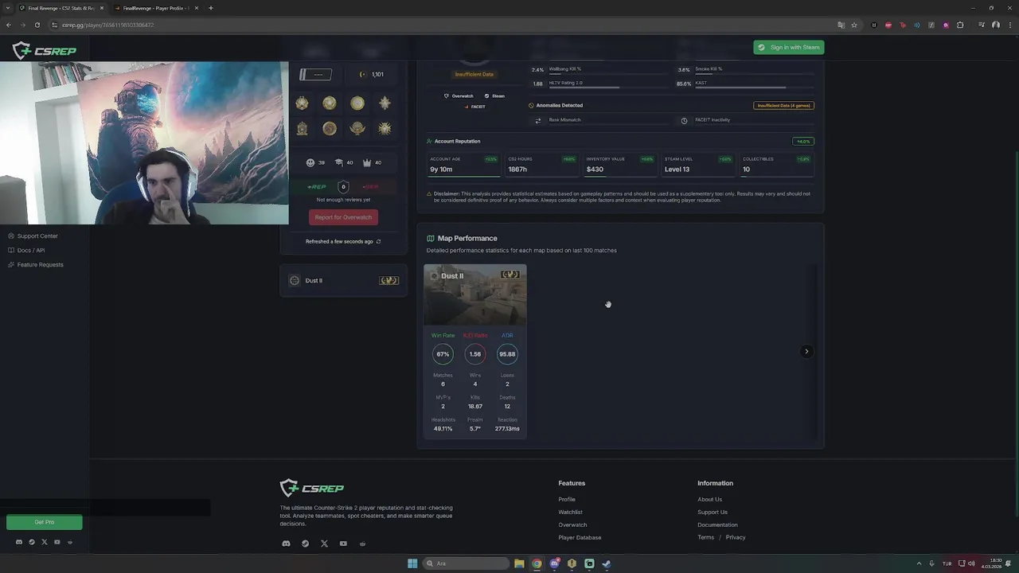
Task: Switch to the 'FinalRevenge - Player Profile' browser tab
Action: (x=155, y=8)
